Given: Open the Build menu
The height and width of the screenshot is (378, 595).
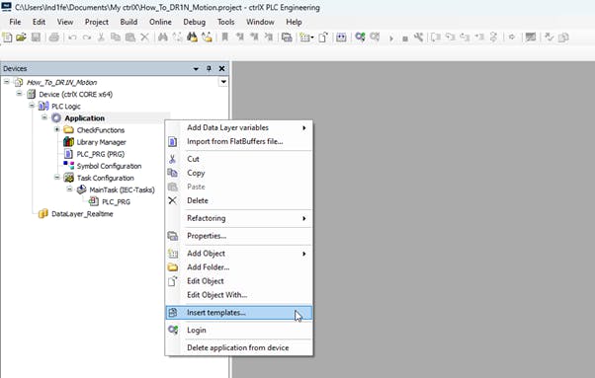Looking at the screenshot, I should pyautogui.click(x=128, y=22).
